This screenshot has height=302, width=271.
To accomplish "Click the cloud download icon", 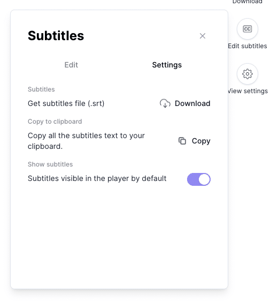I will click(165, 103).
